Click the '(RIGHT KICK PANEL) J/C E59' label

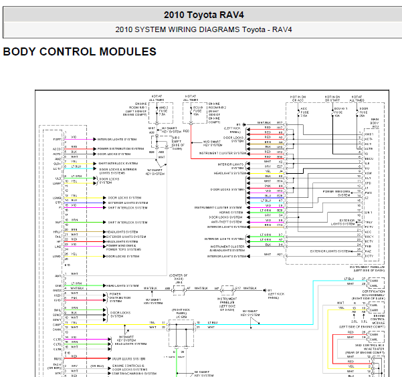click(181, 313)
